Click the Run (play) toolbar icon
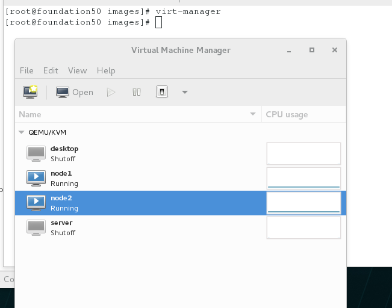Viewport: 392px width, 308px height. pyautogui.click(x=111, y=92)
